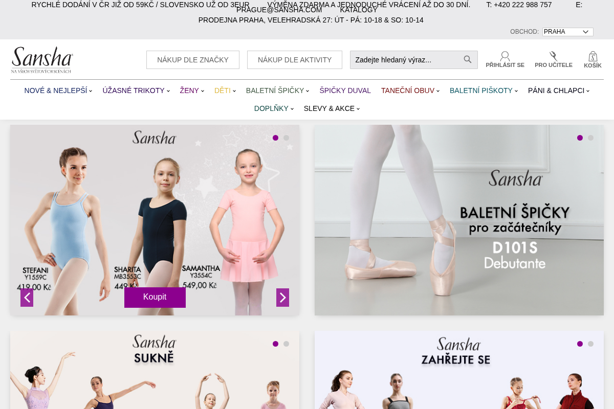Go to previous slide in leotard banner
Screen dimensions: 614x409
click(27, 298)
